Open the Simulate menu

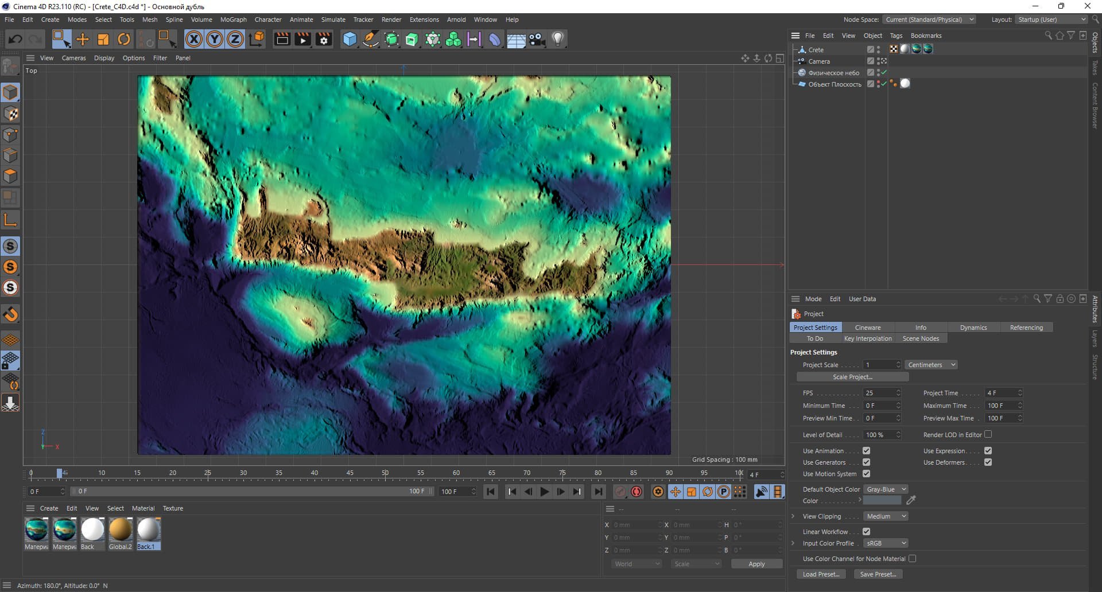click(x=333, y=20)
